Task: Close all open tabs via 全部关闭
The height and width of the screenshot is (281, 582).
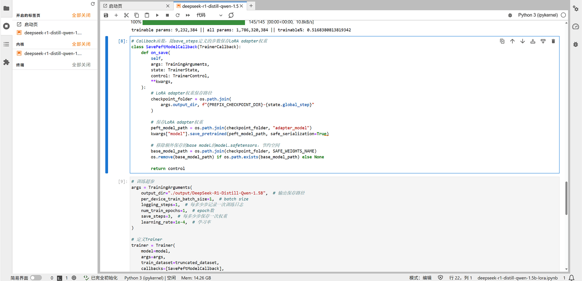Action: click(81, 15)
